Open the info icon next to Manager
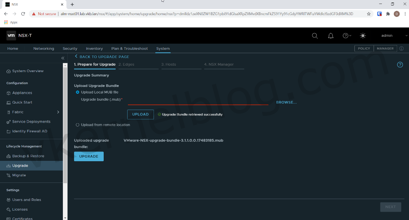 [x=401, y=48]
